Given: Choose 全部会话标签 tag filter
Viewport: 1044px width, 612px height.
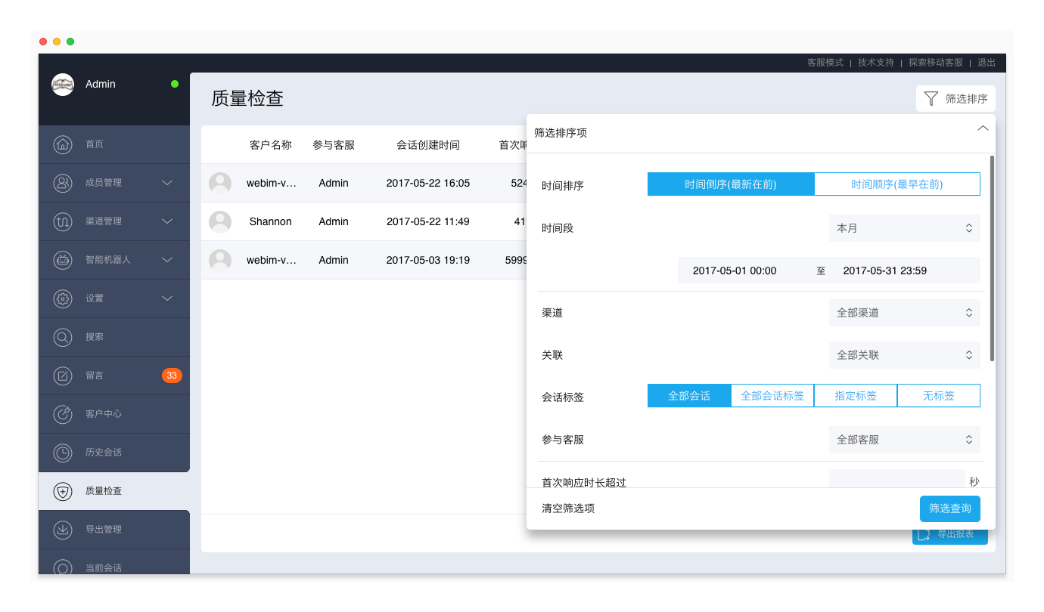Looking at the screenshot, I should pyautogui.click(x=772, y=396).
